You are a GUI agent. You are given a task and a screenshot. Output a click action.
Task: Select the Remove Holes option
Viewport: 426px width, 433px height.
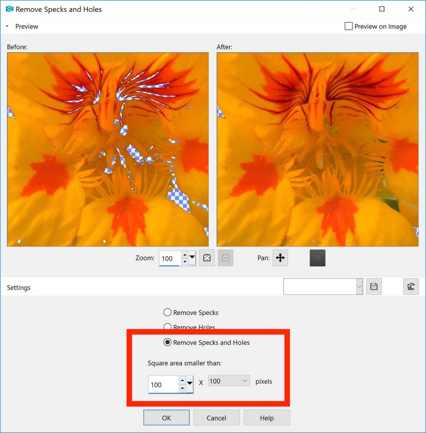click(x=167, y=327)
